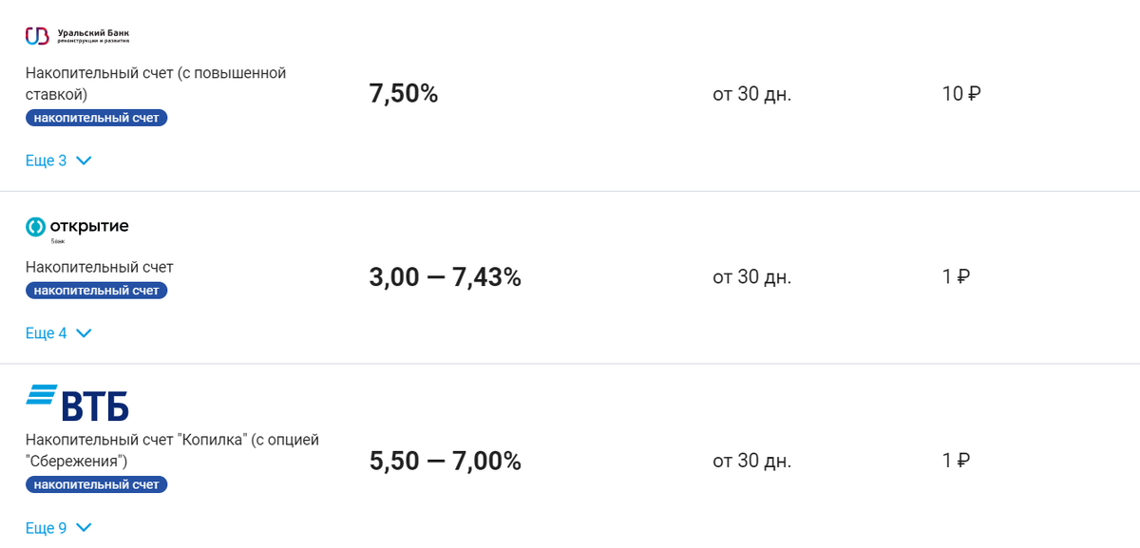Expand the 'Еще 4' offers list
Screen dimensions: 1140x548
(47, 333)
